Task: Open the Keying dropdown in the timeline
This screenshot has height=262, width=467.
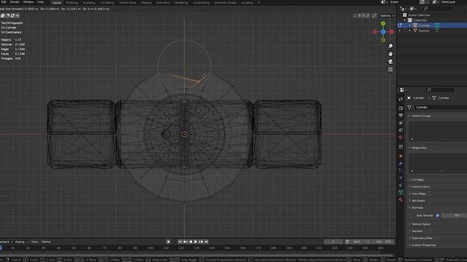Action: [x=21, y=242]
